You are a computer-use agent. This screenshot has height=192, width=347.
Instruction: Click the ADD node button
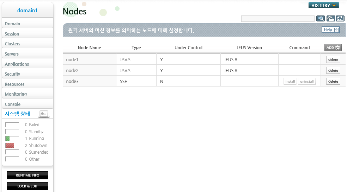pos(333,48)
